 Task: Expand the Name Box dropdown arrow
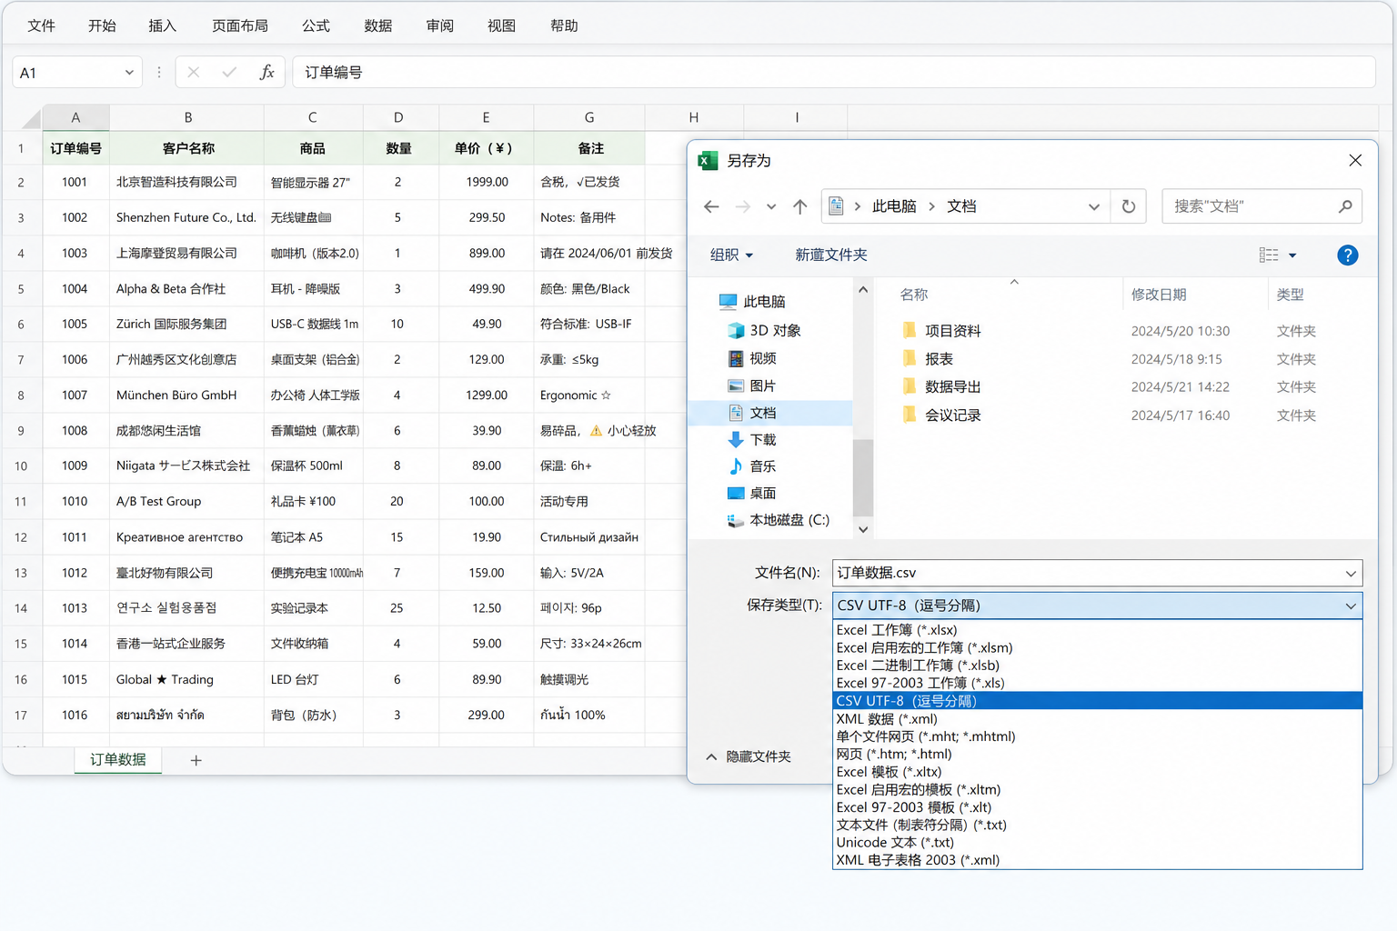tap(129, 73)
